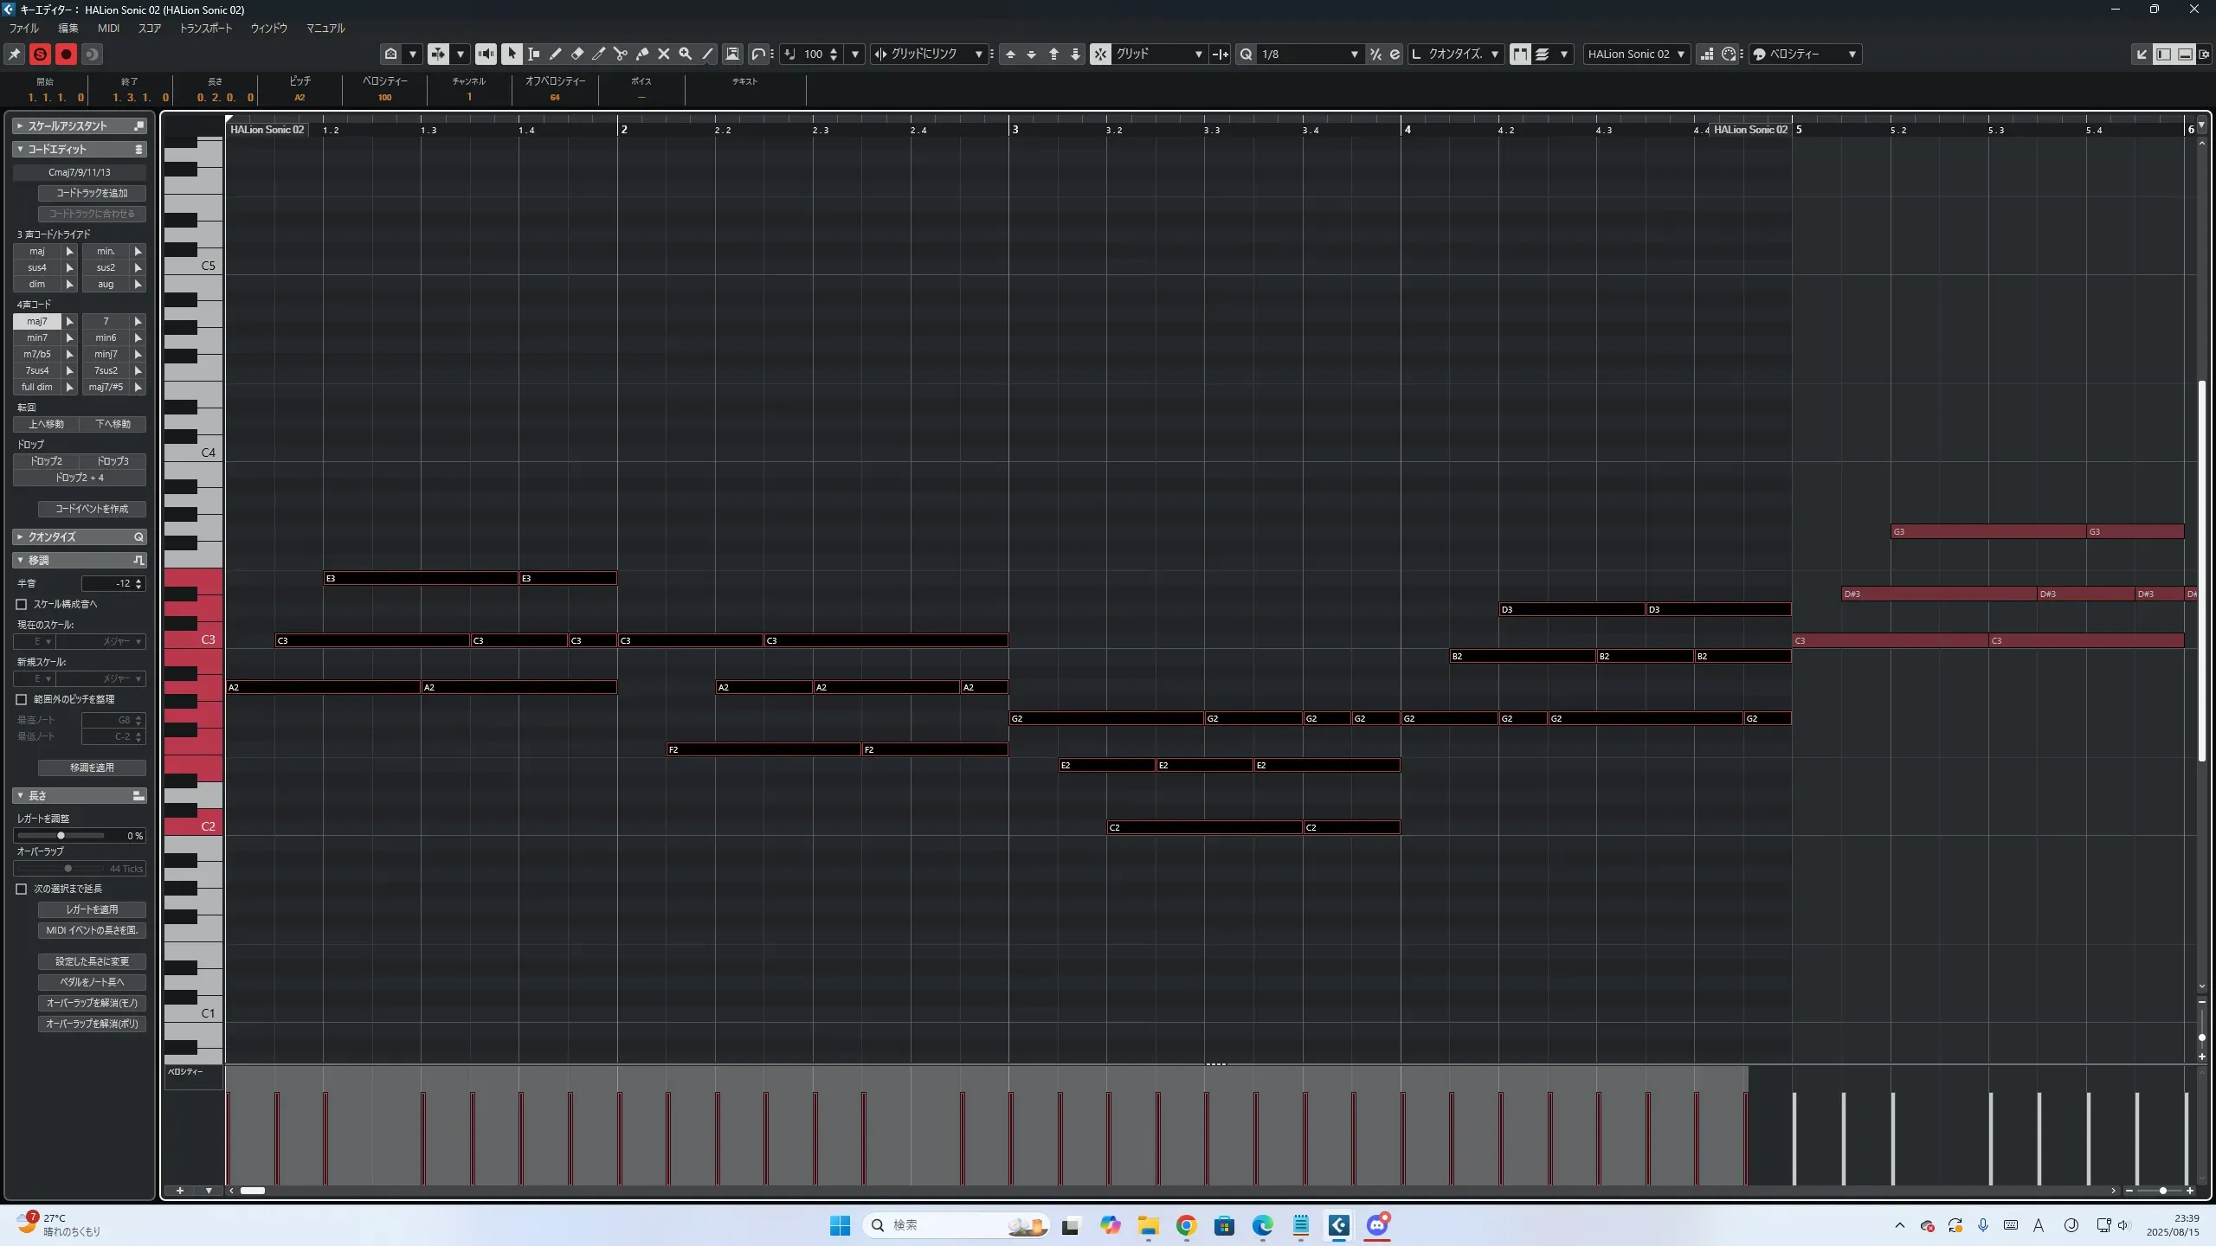Open the グリッドにリンク dropdown
The height and width of the screenshot is (1246, 2216).
[x=931, y=54]
